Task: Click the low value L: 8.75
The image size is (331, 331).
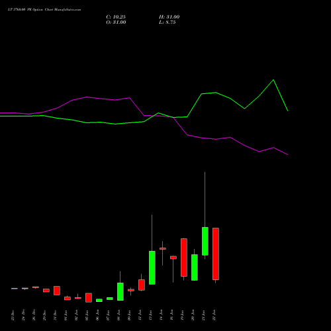Action: pyautogui.click(x=167, y=23)
